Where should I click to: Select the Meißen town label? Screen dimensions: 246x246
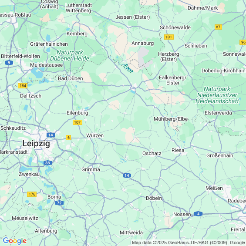click(x=214, y=188)
